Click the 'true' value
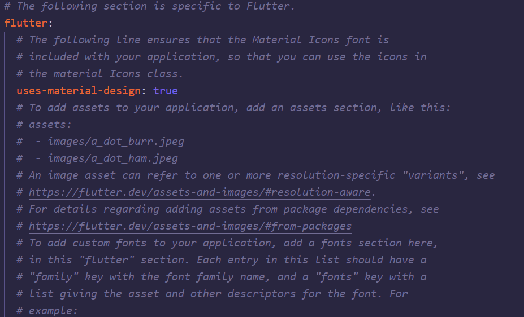The width and height of the screenshot is (524, 317). pyautogui.click(x=166, y=91)
